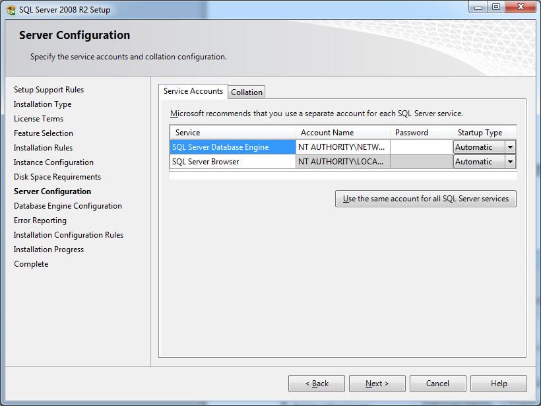The image size is (541, 406).
Task: Click the Service column header
Action: (232, 133)
